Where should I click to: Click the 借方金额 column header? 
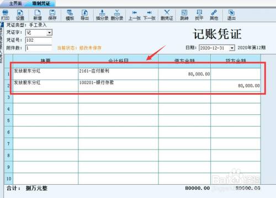tap(184, 61)
